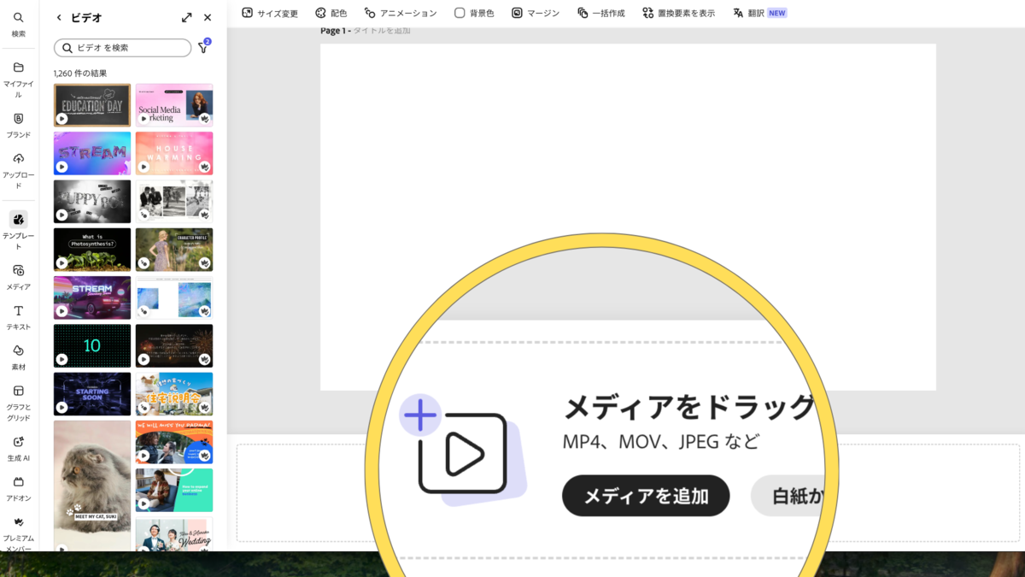Expand the ビデオ panel to full size
Screen dimensions: 1025x577
coord(187,17)
